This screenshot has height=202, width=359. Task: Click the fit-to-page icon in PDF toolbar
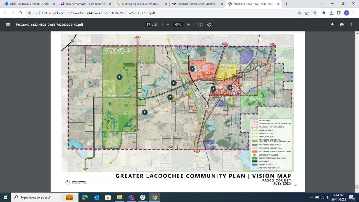(201, 25)
